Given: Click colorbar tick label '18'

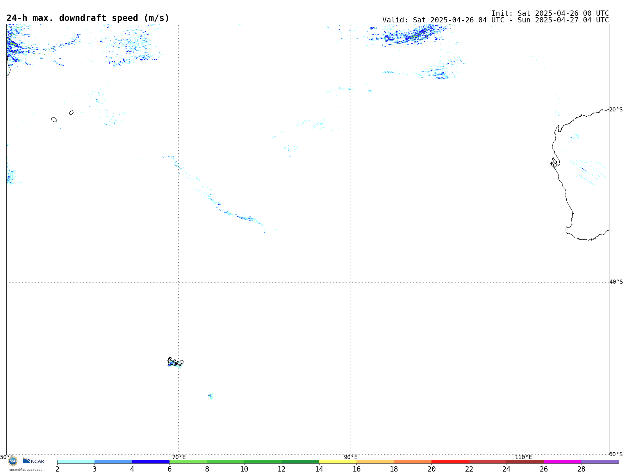Looking at the screenshot, I should click(x=394, y=469).
